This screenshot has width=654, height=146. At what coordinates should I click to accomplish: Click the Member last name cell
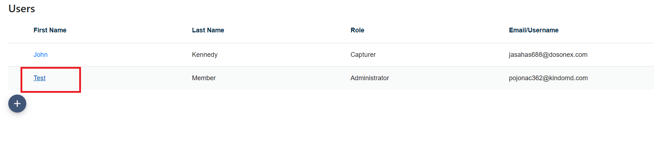pos(204,78)
